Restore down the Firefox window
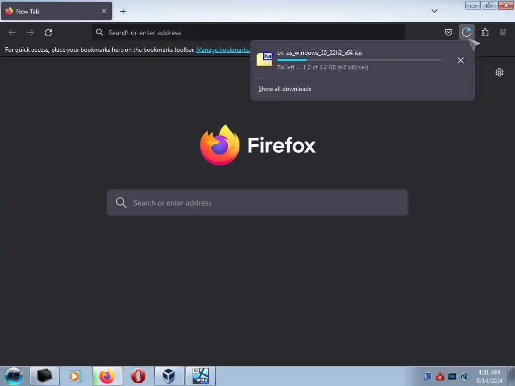515x386 pixels. 489,6
